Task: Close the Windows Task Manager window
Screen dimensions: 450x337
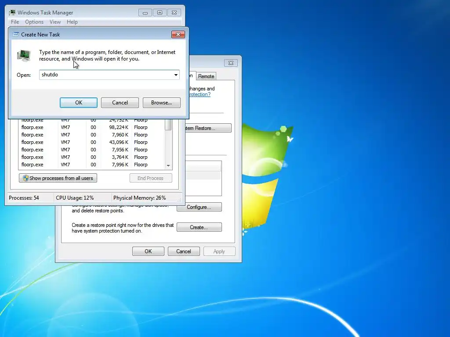Action: coord(174,13)
